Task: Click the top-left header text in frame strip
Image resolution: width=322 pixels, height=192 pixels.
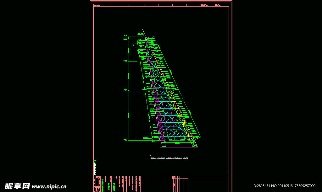Action: [97, 5]
